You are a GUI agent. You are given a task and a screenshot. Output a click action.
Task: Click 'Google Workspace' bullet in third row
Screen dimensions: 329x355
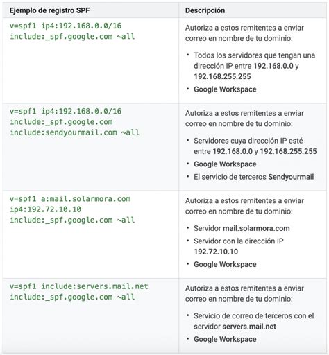pyautogui.click(x=225, y=264)
